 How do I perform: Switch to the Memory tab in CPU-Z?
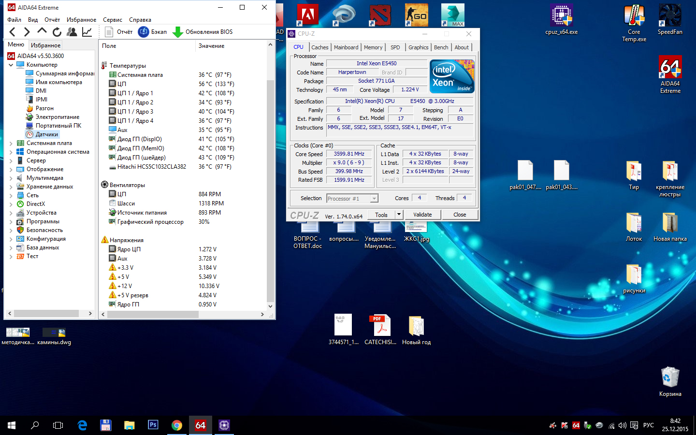(x=373, y=47)
